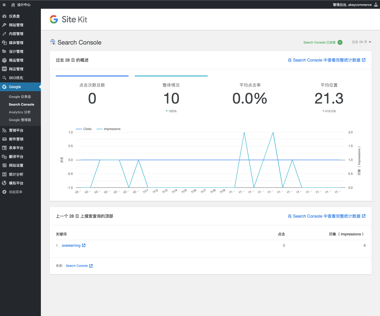Toggle the hamburger menu icon

[4, 5]
